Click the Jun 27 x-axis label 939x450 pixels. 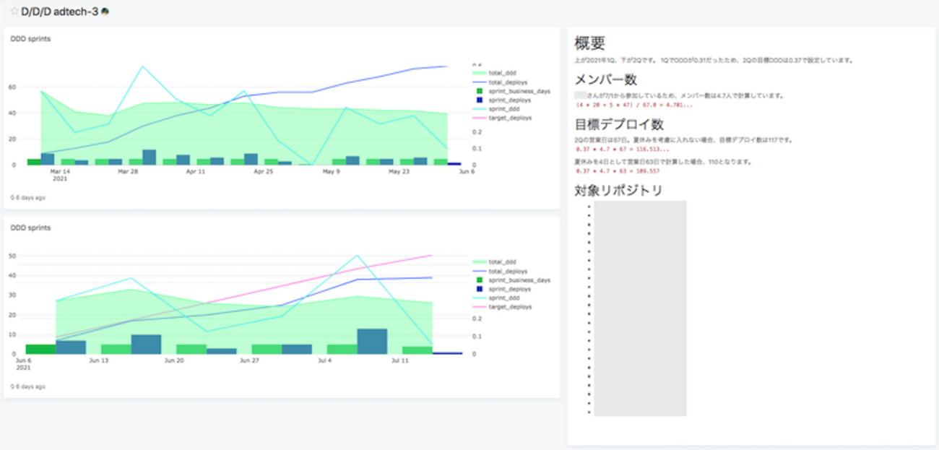(x=248, y=360)
